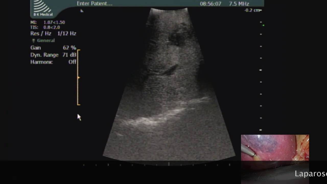Toggle the 08:56:07 clock display
Image resolution: width=327 pixels, height=184 pixels.
(x=211, y=4)
